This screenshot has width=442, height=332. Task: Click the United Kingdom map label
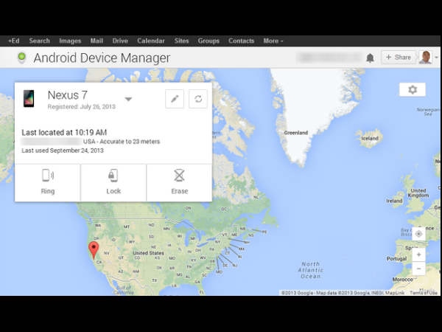point(418,193)
